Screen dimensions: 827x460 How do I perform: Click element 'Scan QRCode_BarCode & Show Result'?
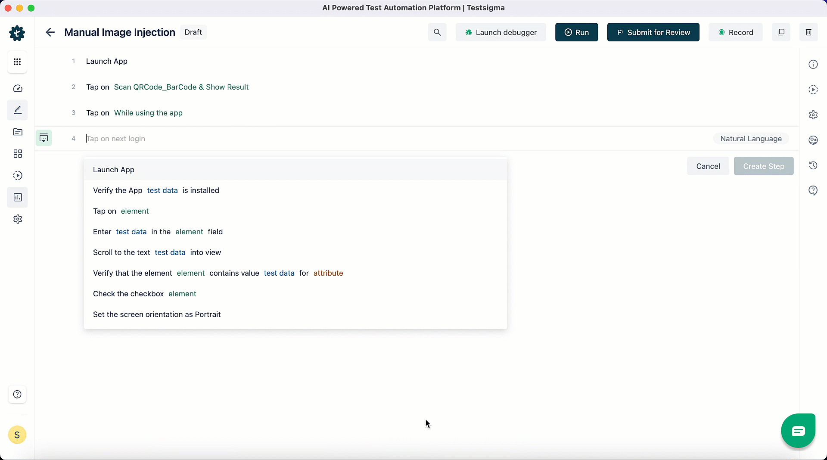[x=181, y=87]
